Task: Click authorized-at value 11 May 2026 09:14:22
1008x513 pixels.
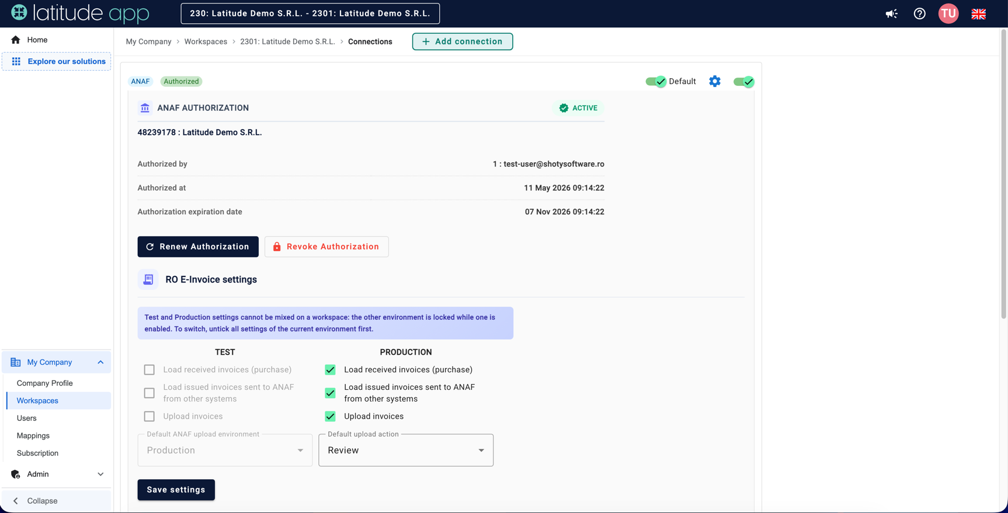Action: click(x=564, y=188)
